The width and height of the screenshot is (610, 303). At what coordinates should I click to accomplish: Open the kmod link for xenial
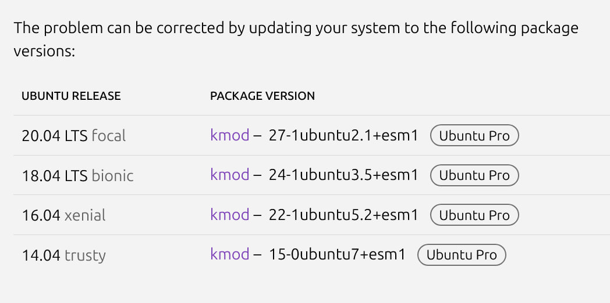click(229, 215)
